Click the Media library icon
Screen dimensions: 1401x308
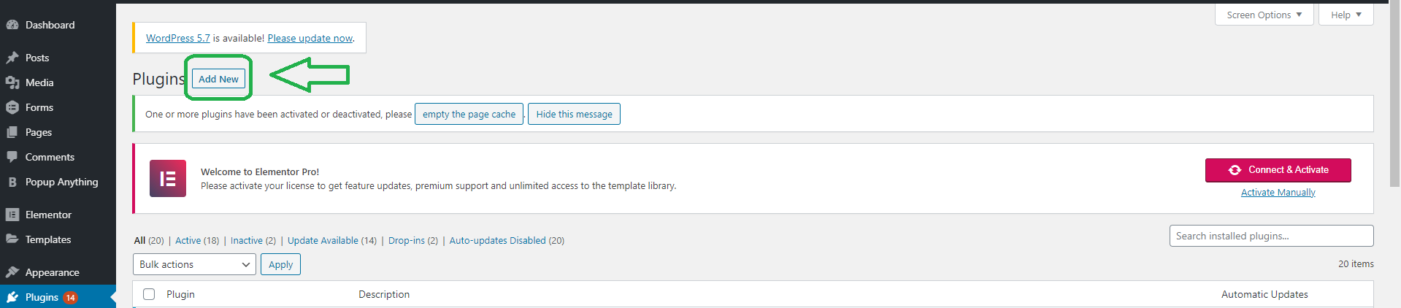coord(12,82)
